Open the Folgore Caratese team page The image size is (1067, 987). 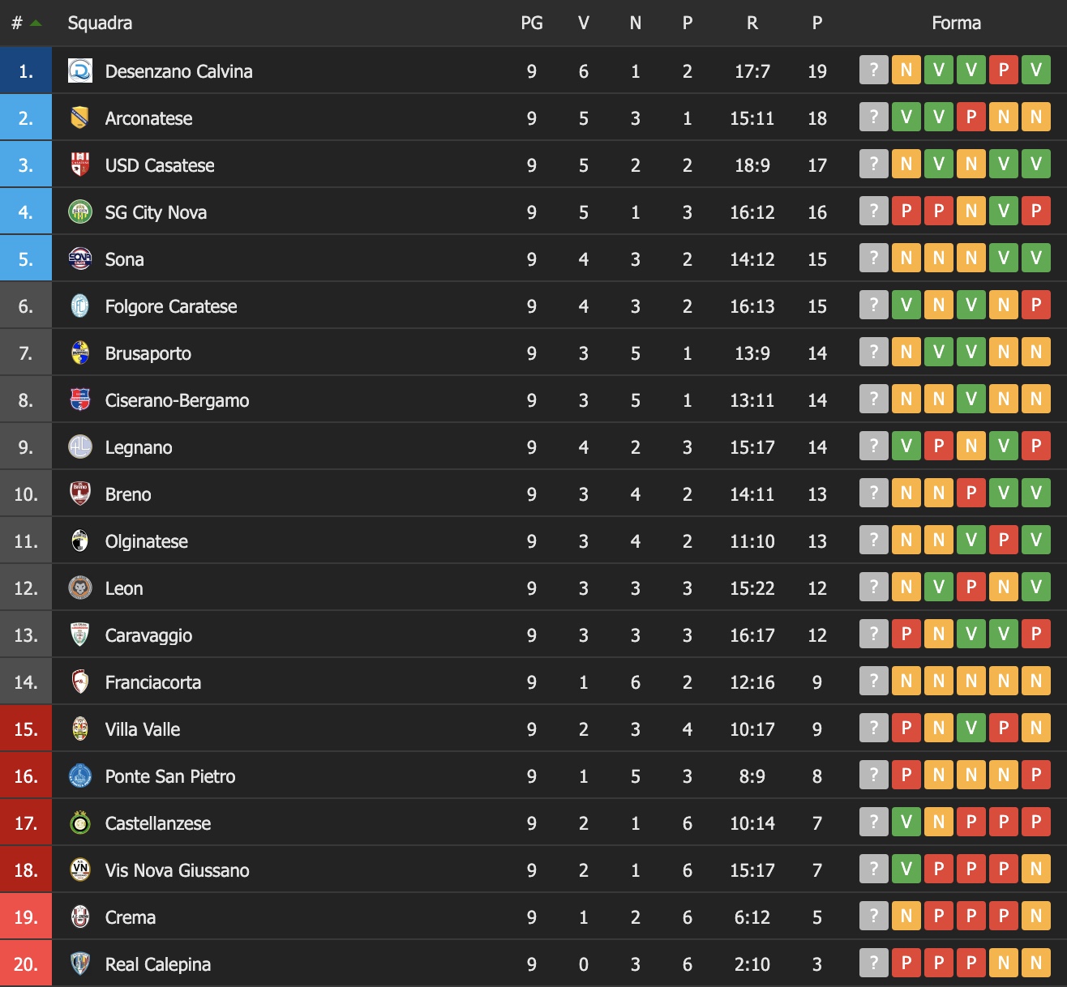171,306
